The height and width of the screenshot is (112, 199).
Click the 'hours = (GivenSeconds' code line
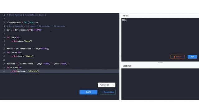pyautogui.click(x=28, y=49)
